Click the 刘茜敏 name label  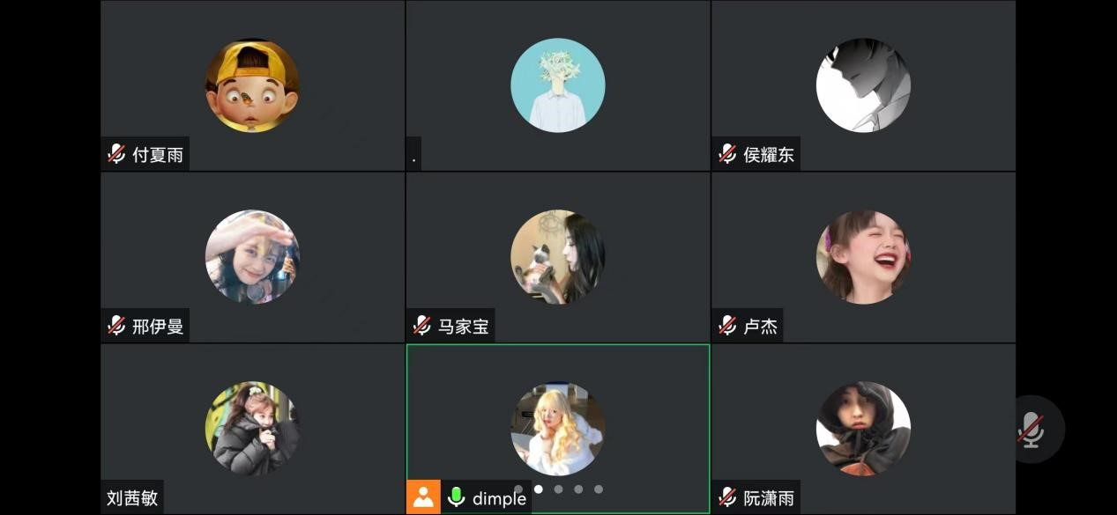point(132,498)
